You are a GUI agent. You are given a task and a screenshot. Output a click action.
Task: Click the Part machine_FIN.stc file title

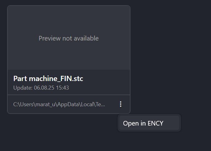[48, 79]
